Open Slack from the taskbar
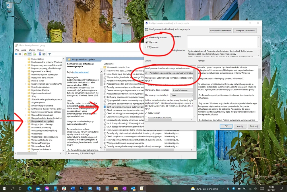The height and width of the screenshot is (192, 287). [x=64, y=188]
